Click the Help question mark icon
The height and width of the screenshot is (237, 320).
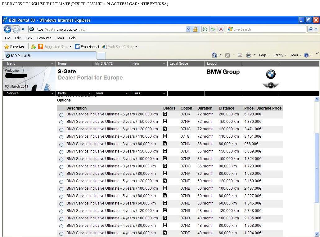[x=306, y=55]
